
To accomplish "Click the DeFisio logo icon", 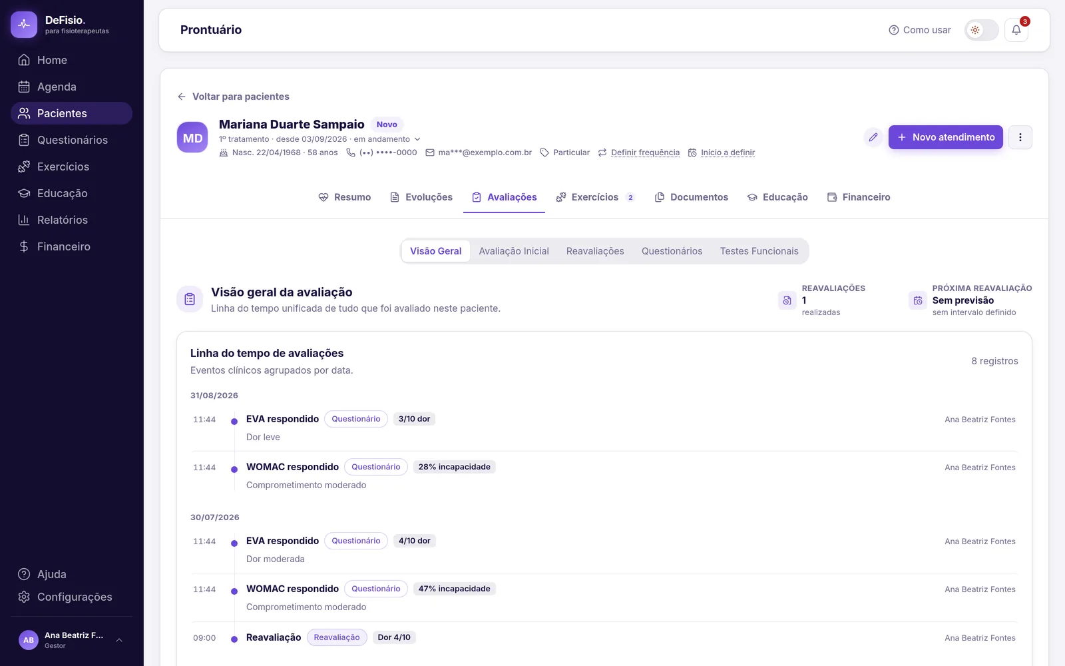I will point(24,25).
